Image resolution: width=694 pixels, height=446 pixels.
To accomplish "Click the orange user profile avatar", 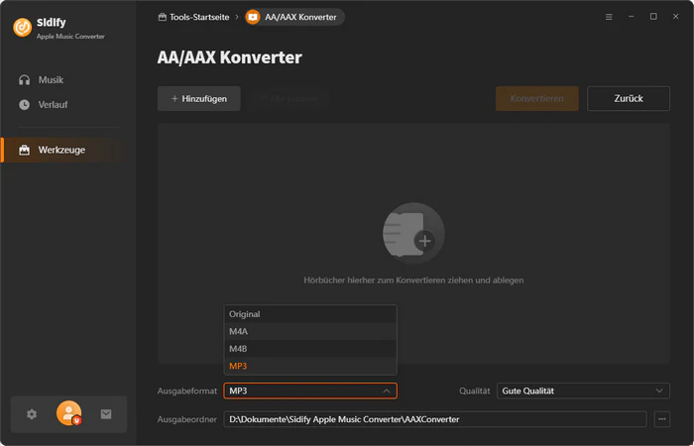I will (68, 413).
